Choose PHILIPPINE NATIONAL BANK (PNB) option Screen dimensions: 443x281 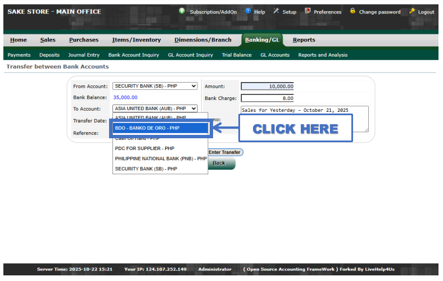coord(160,158)
